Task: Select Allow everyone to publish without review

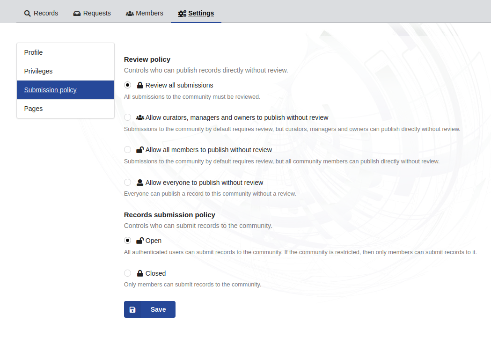Action: click(127, 182)
